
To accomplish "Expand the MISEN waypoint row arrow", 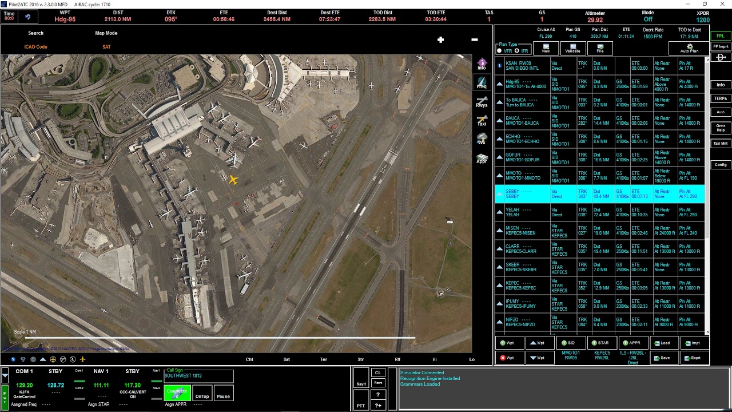I will 499,231.
